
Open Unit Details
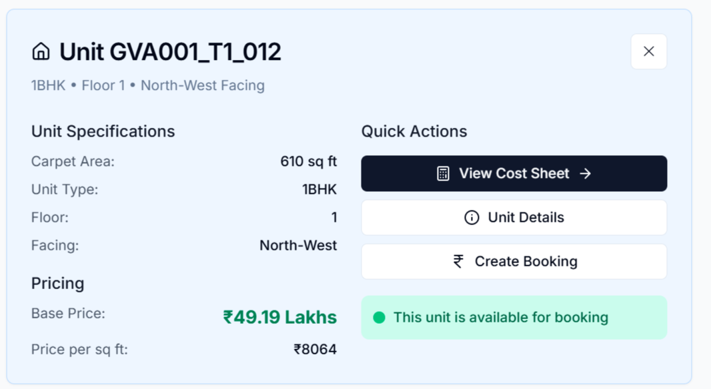point(514,218)
